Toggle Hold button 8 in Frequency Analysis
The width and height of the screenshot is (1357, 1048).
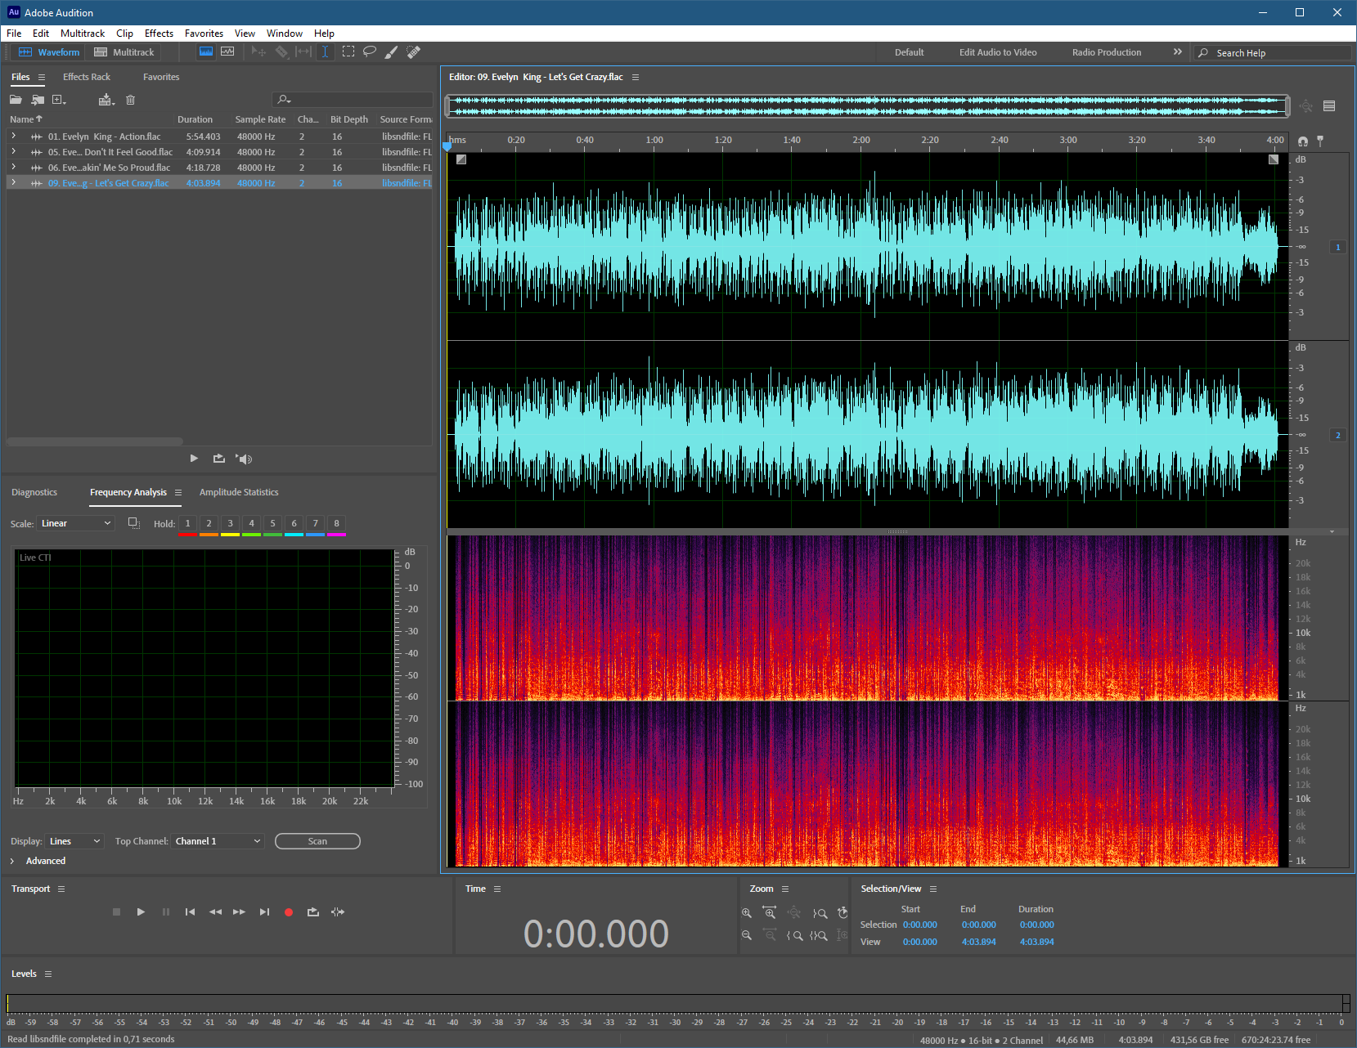point(336,524)
